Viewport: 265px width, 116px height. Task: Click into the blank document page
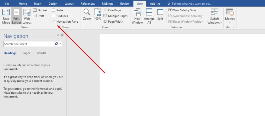[182, 75]
